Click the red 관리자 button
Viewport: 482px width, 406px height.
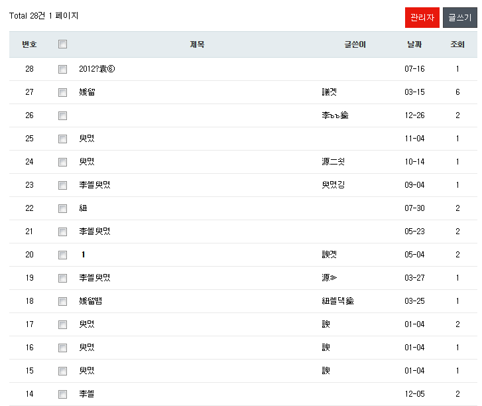pos(422,17)
